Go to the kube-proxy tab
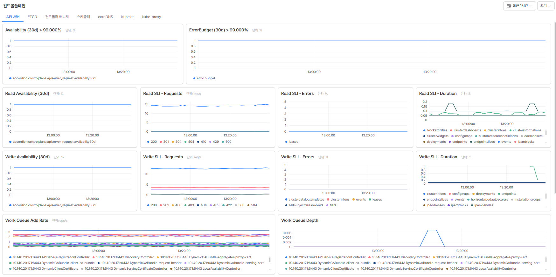This screenshot has width=556, height=277. [151, 17]
